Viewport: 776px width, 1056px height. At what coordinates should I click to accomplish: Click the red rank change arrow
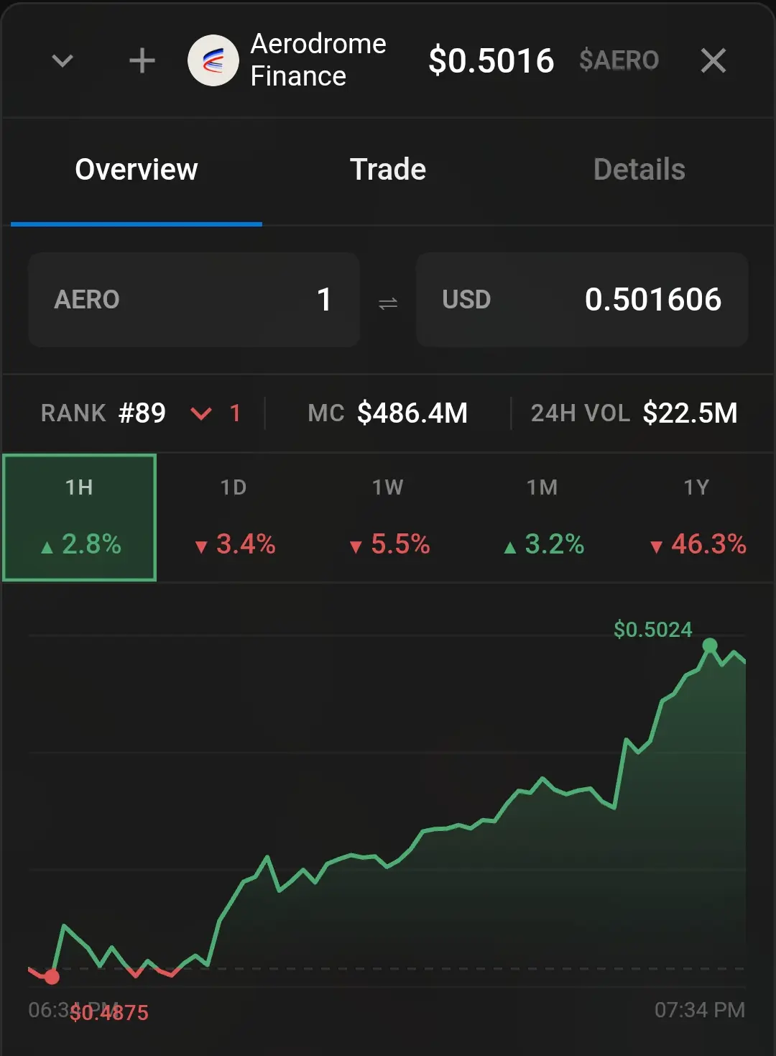coord(201,413)
